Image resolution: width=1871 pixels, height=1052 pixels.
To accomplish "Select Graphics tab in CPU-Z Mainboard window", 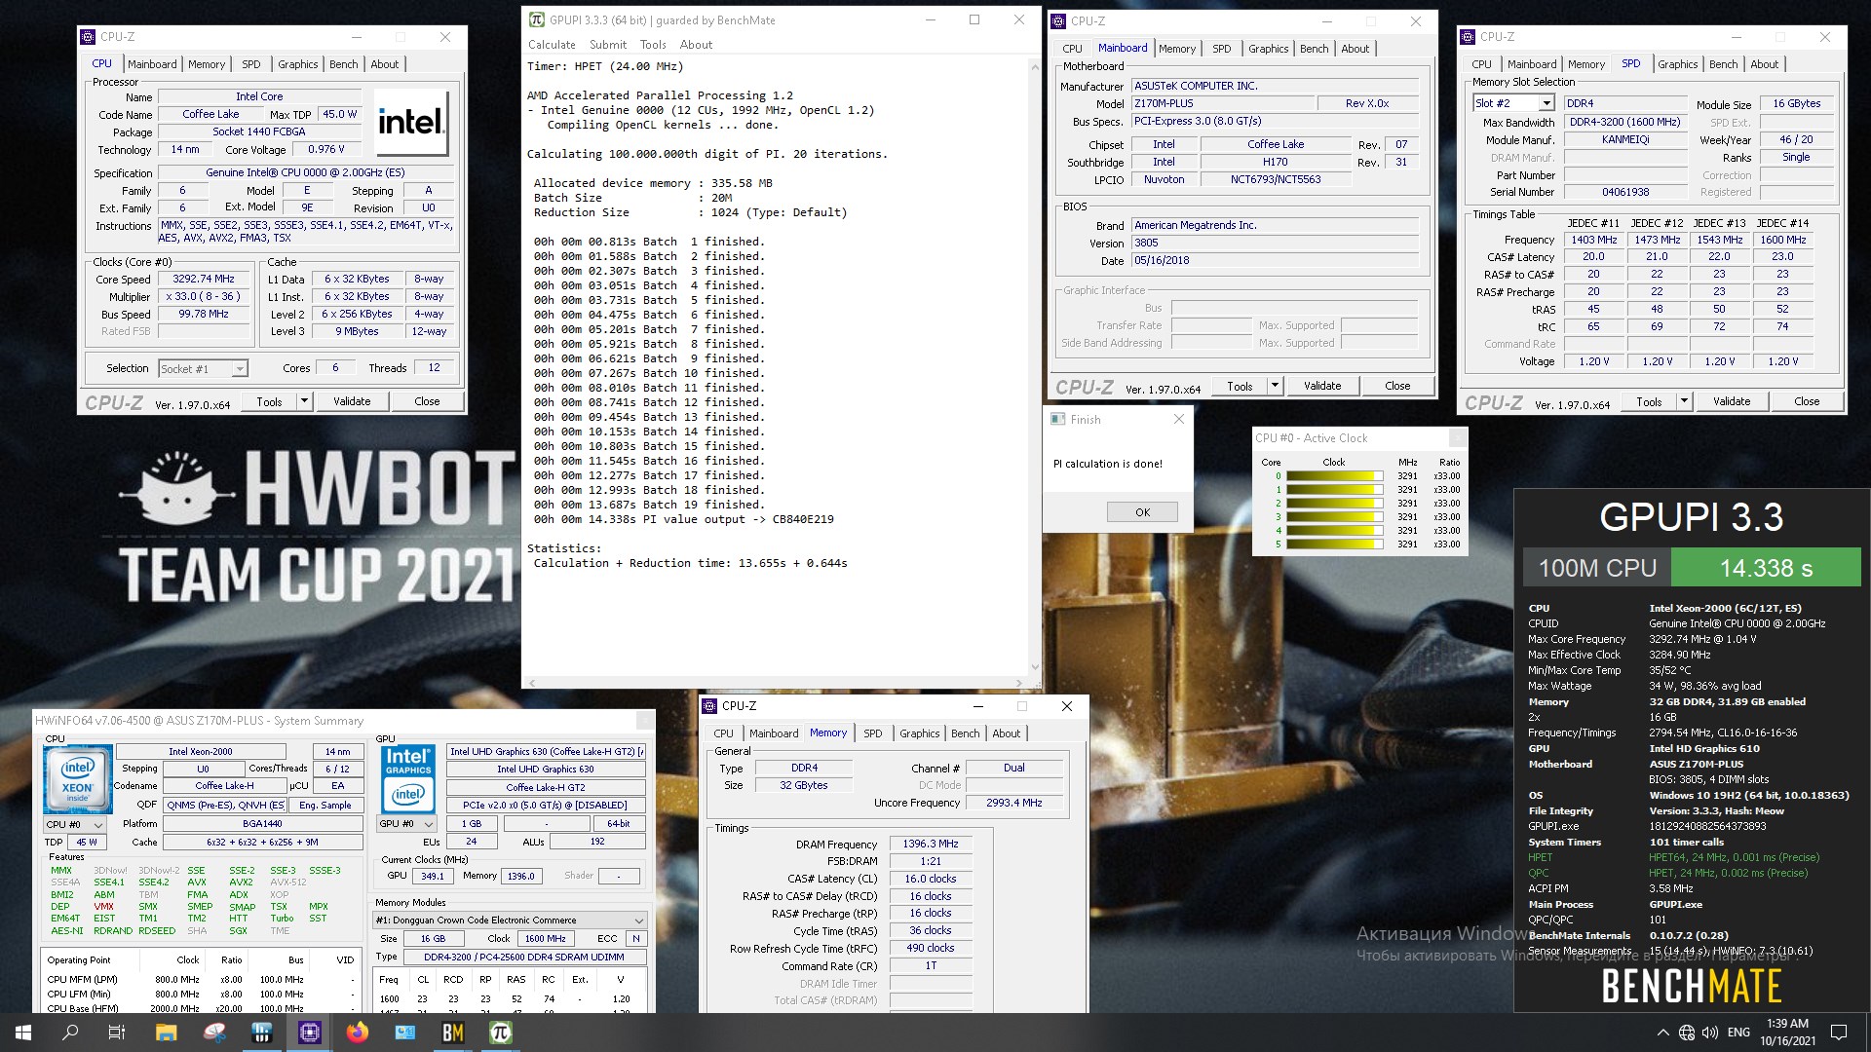I will (x=1268, y=49).
